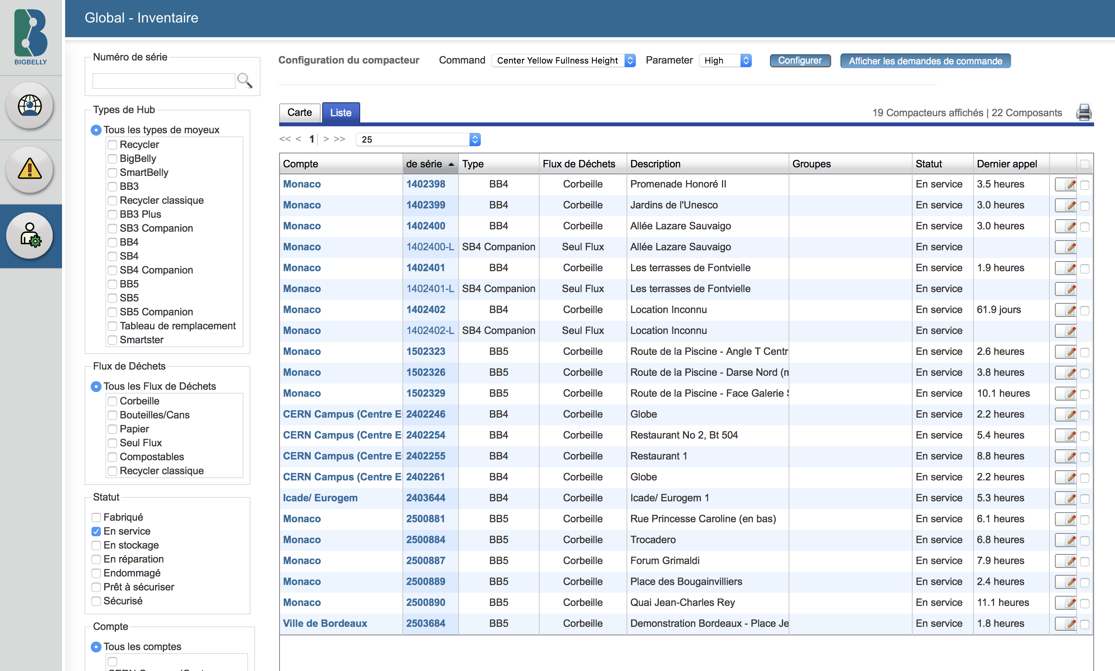The width and height of the screenshot is (1115, 671).
Task: Open the globe map sidebar icon
Action: tap(30, 106)
